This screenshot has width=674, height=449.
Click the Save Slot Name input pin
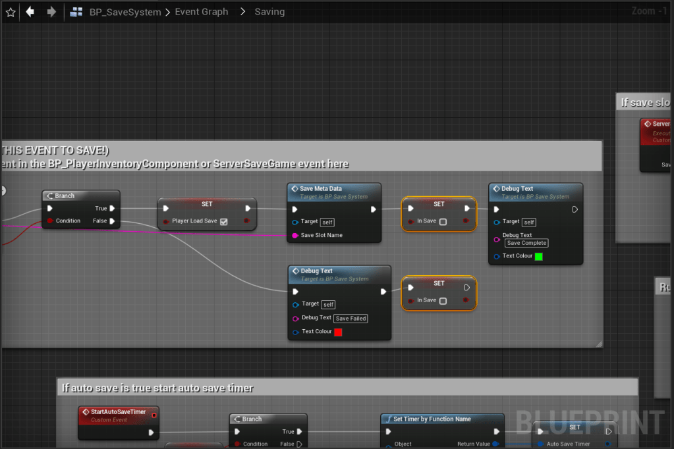[295, 236]
